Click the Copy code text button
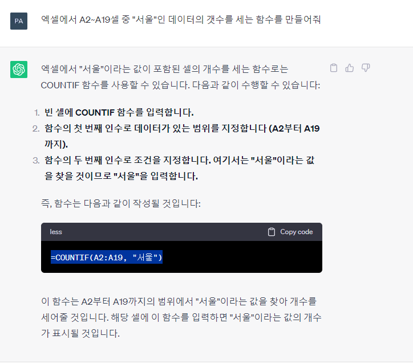Viewport: 413px width, 364px height. click(296, 232)
